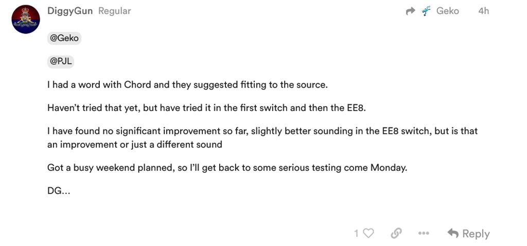The width and height of the screenshot is (527, 246).
Task: Show who liked via count 1
Action: tap(356, 233)
